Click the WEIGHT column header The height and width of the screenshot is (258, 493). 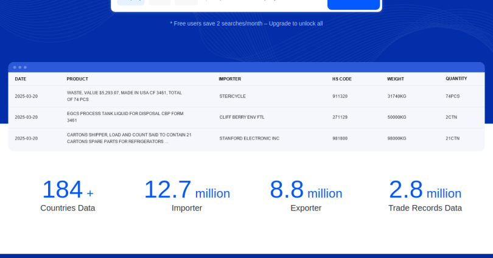[x=395, y=79]
